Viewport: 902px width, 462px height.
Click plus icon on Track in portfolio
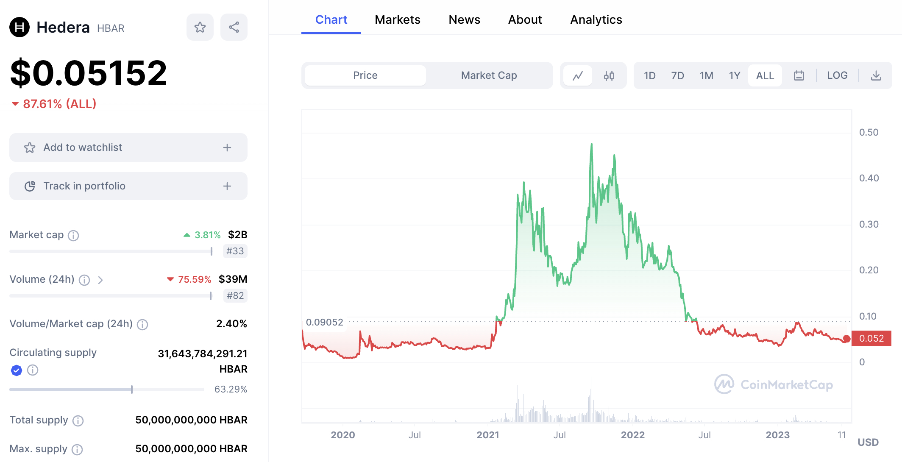[227, 186]
